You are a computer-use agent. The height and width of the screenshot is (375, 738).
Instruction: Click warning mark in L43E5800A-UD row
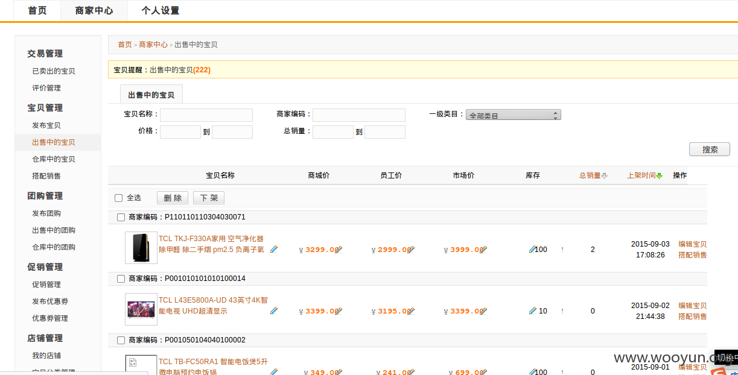coord(562,311)
